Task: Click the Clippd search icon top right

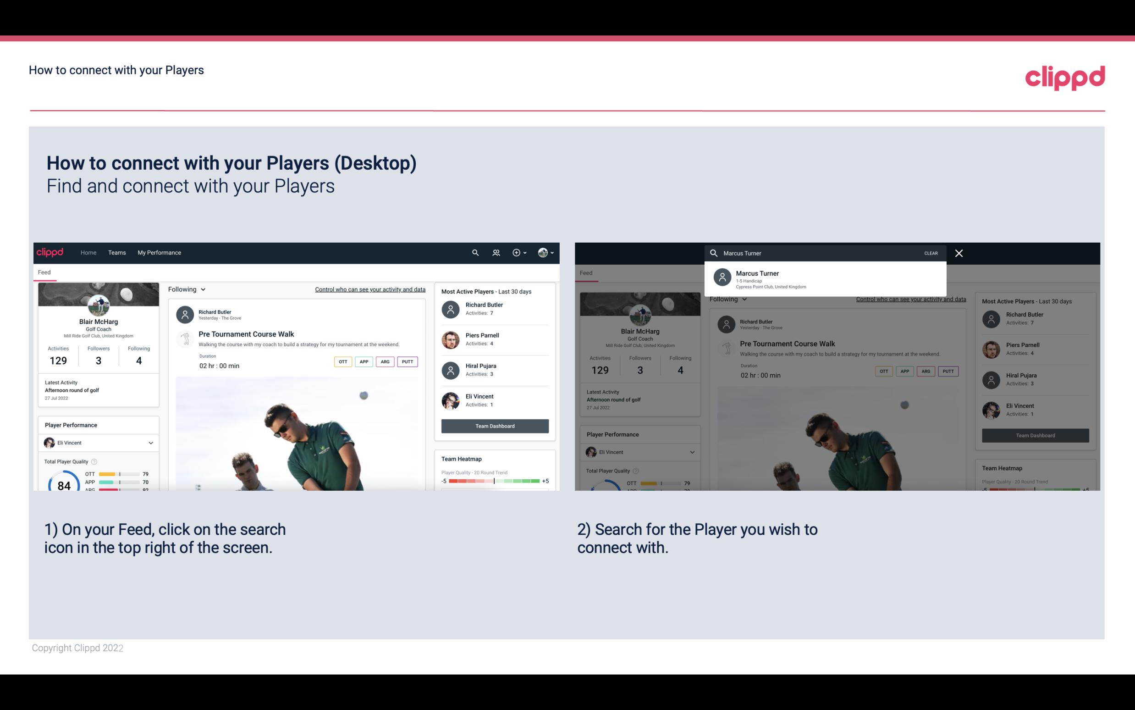Action: coord(474,253)
